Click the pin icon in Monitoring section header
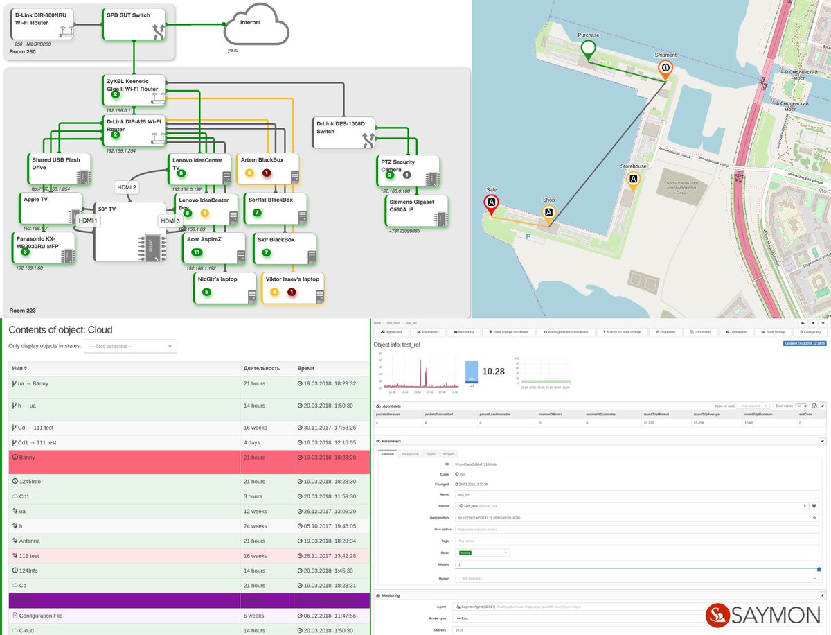 (822, 595)
